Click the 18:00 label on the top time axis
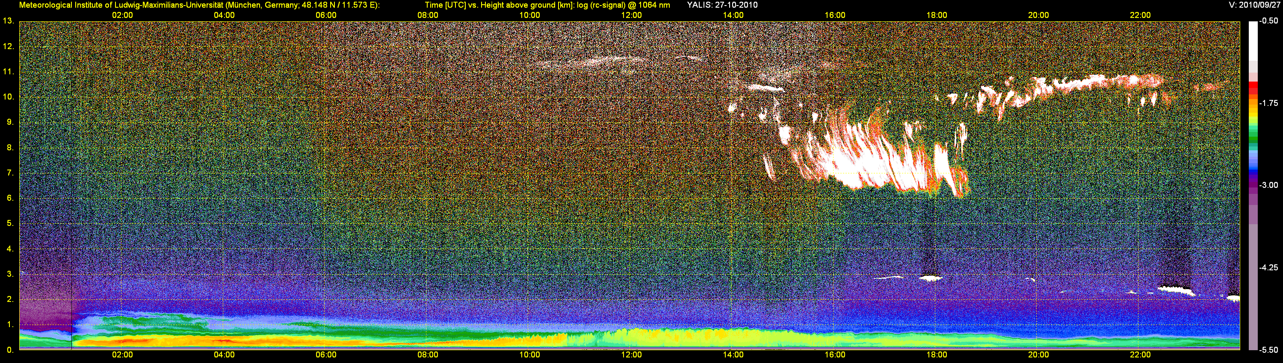1283x363 pixels. tap(937, 15)
